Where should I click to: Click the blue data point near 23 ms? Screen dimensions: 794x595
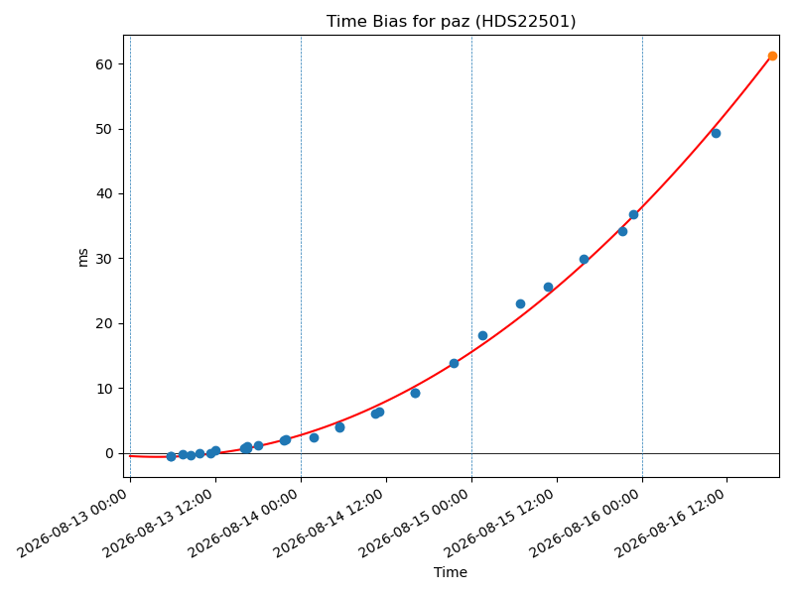coord(520,304)
